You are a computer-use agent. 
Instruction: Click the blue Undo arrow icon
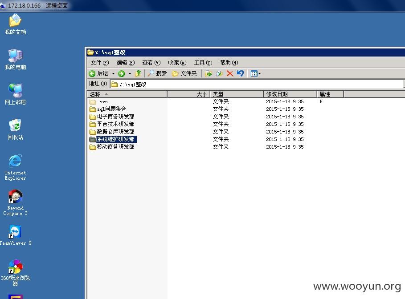coord(240,73)
